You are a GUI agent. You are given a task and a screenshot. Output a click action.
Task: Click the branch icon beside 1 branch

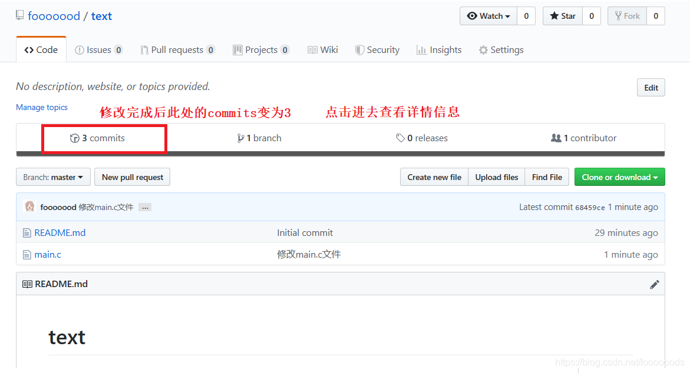pyautogui.click(x=240, y=138)
